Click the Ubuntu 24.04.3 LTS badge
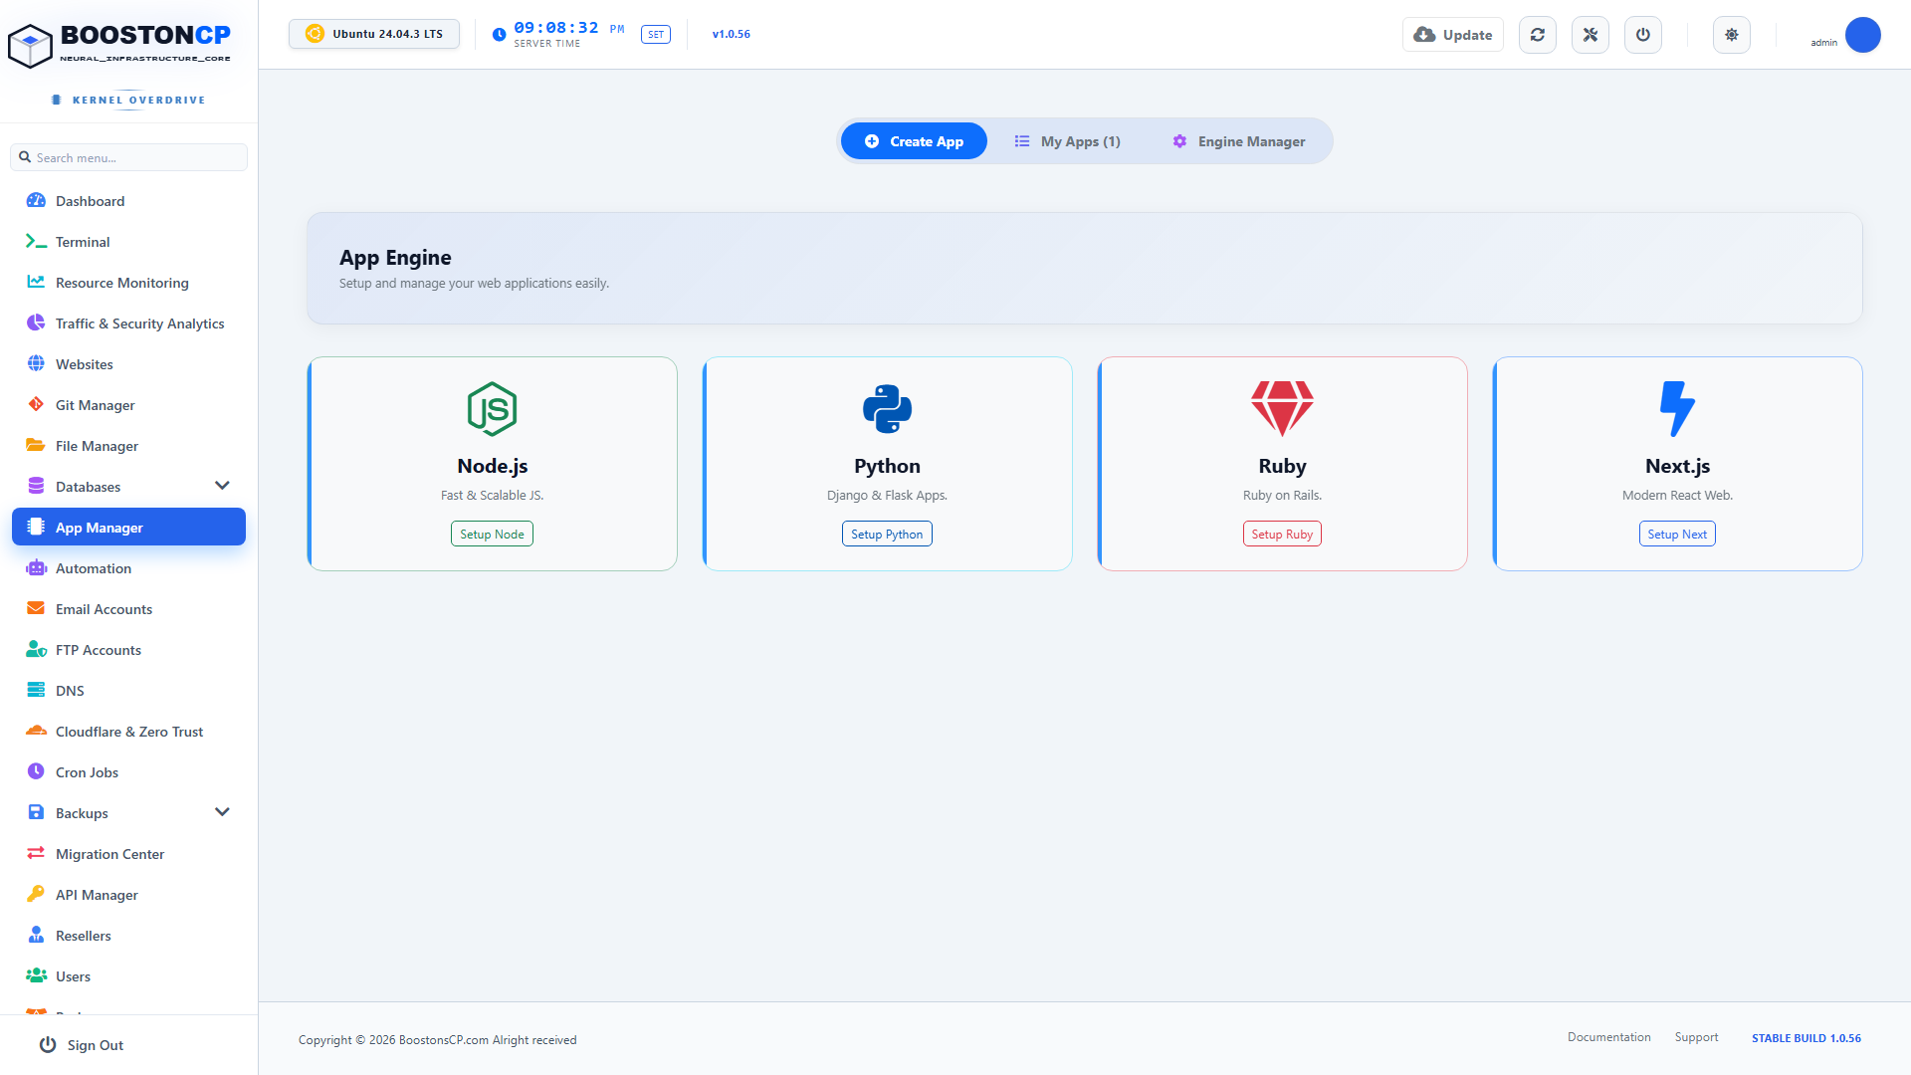The image size is (1911, 1075). [374, 34]
